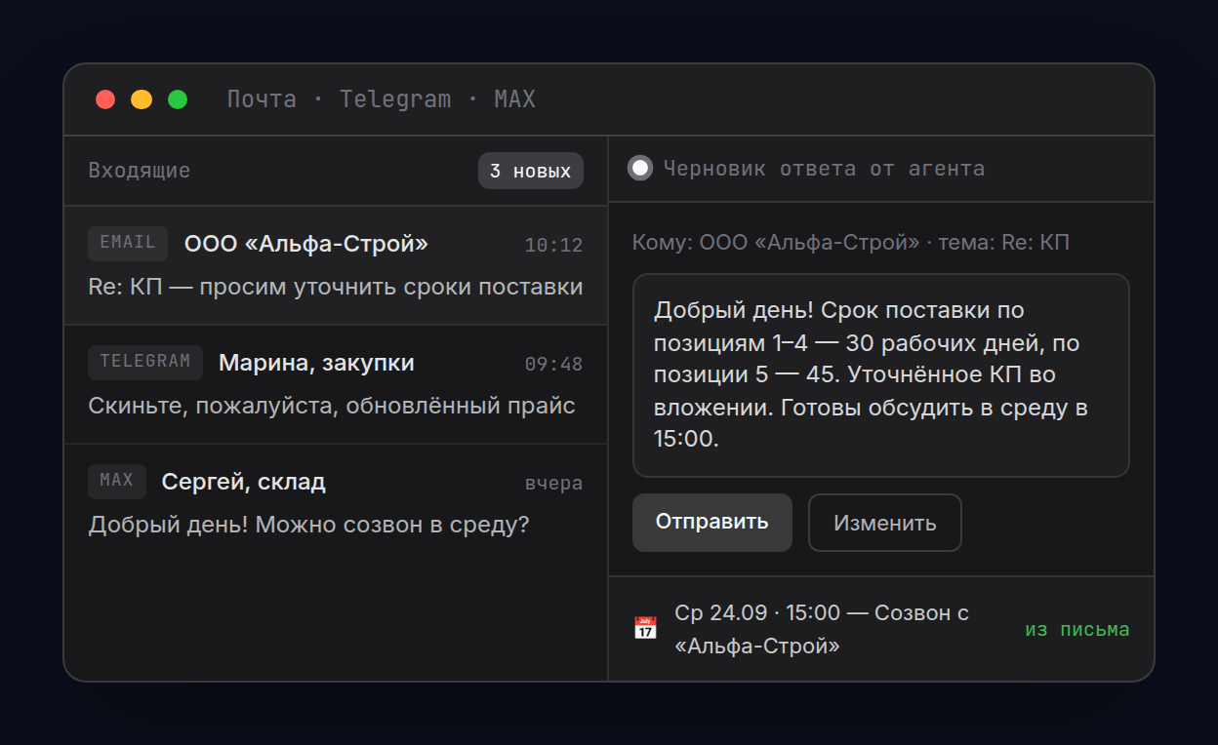Open the message from Марина, закупки
The width and height of the screenshot is (1218, 745).
(x=336, y=384)
